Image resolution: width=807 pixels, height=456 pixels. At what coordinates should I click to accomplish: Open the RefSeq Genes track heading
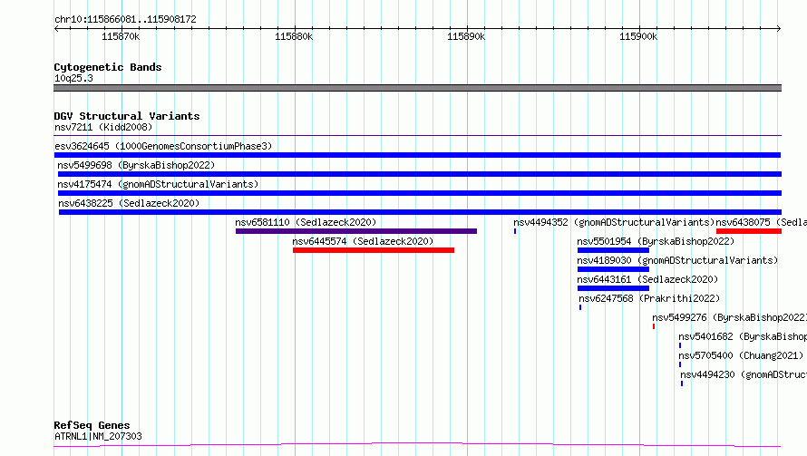tap(92, 425)
